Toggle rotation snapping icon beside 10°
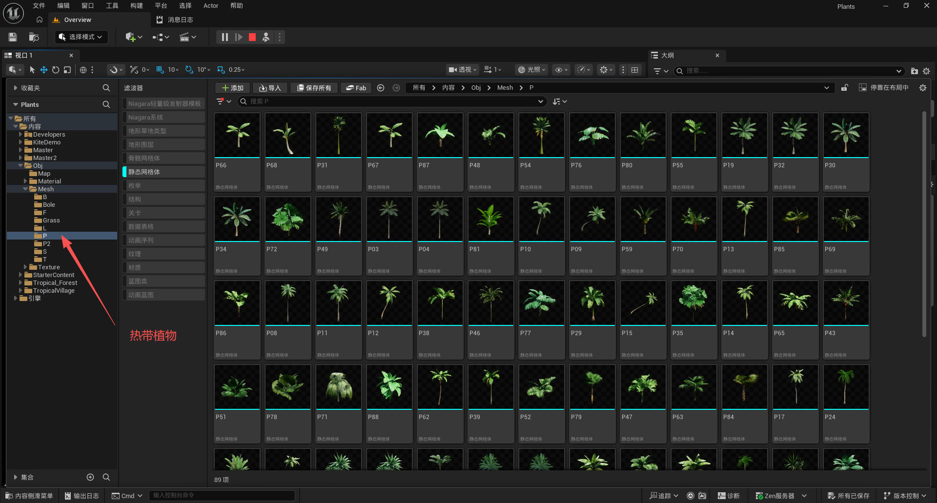Screen dimensions: 937x503 point(189,70)
